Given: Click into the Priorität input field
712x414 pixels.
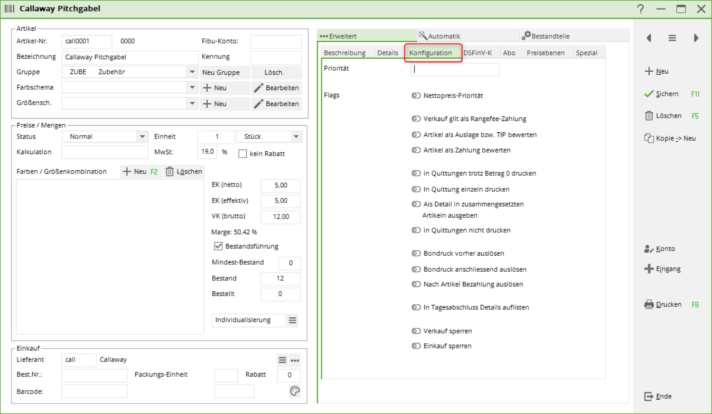Looking at the screenshot, I should click(x=454, y=69).
